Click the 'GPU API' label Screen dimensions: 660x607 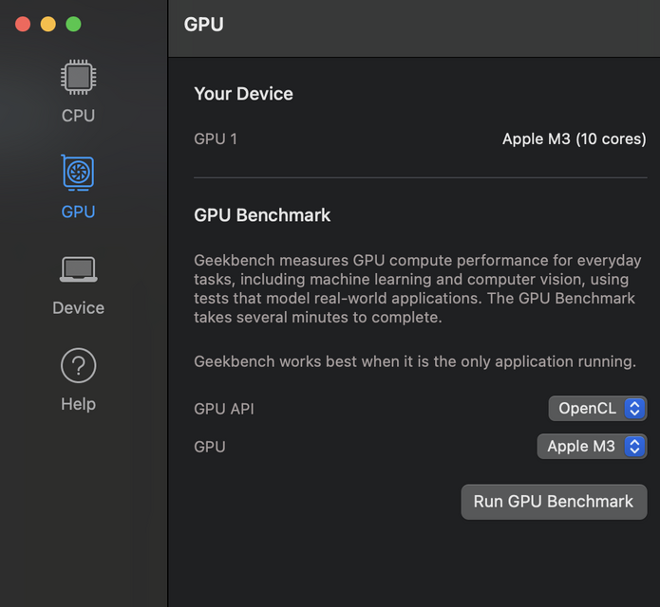point(224,409)
